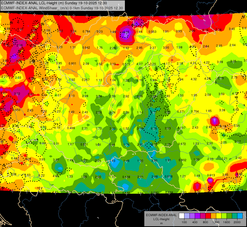Click the wind shear value 0.784
The height and width of the screenshot is (227, 247).
point(86,31)
